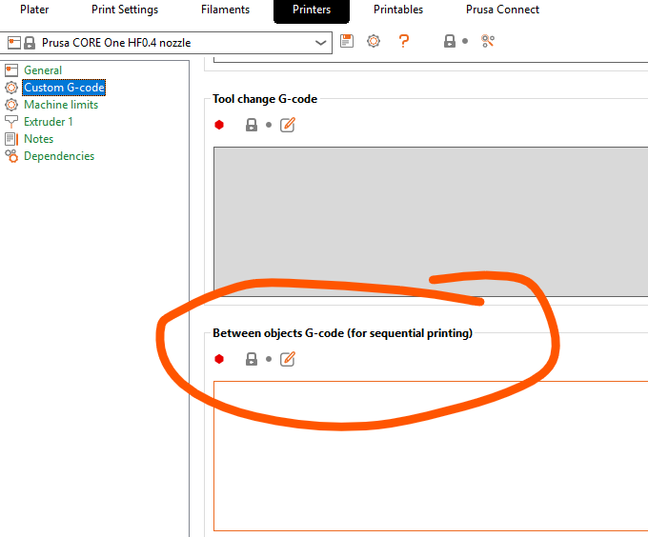Edit Tool change G-code with pencil icon

coord(288,125)
